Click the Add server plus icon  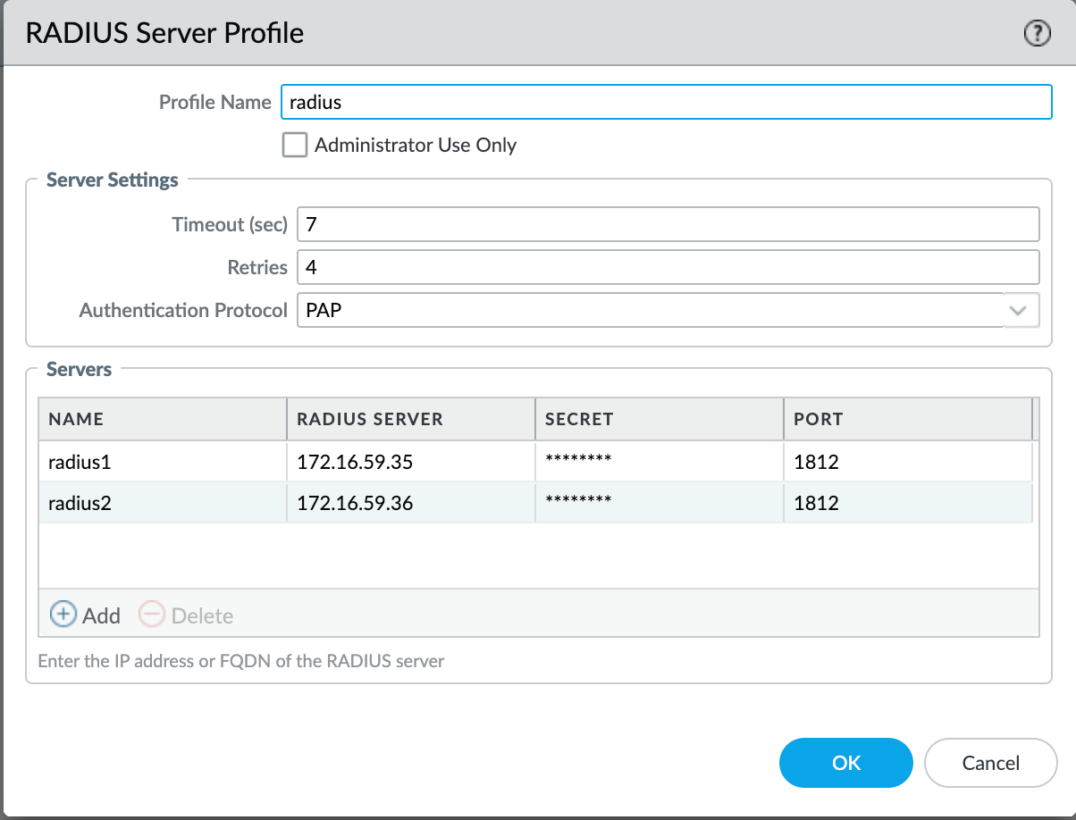[63, 615]
